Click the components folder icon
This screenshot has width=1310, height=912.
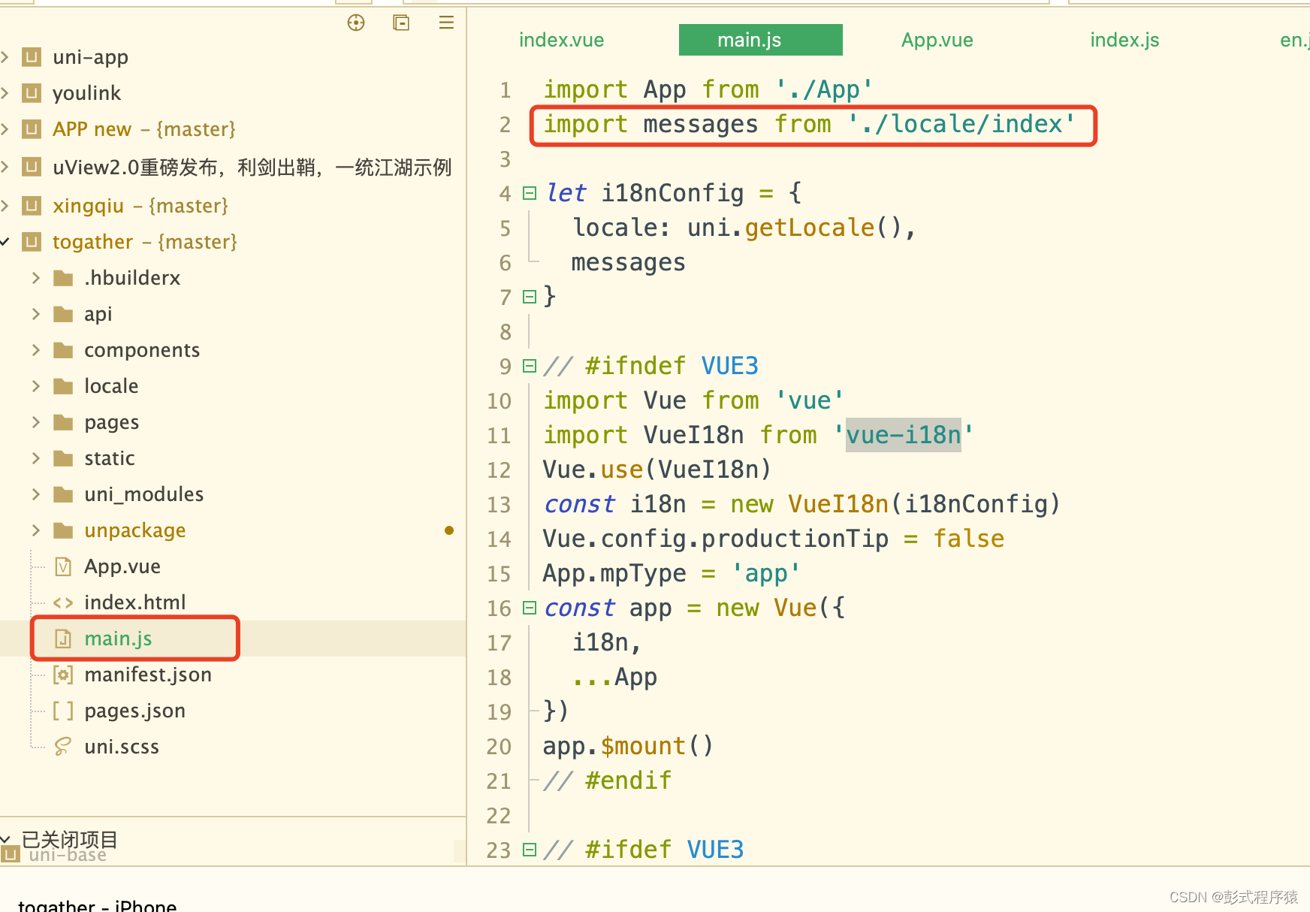(x=64, y=350)
